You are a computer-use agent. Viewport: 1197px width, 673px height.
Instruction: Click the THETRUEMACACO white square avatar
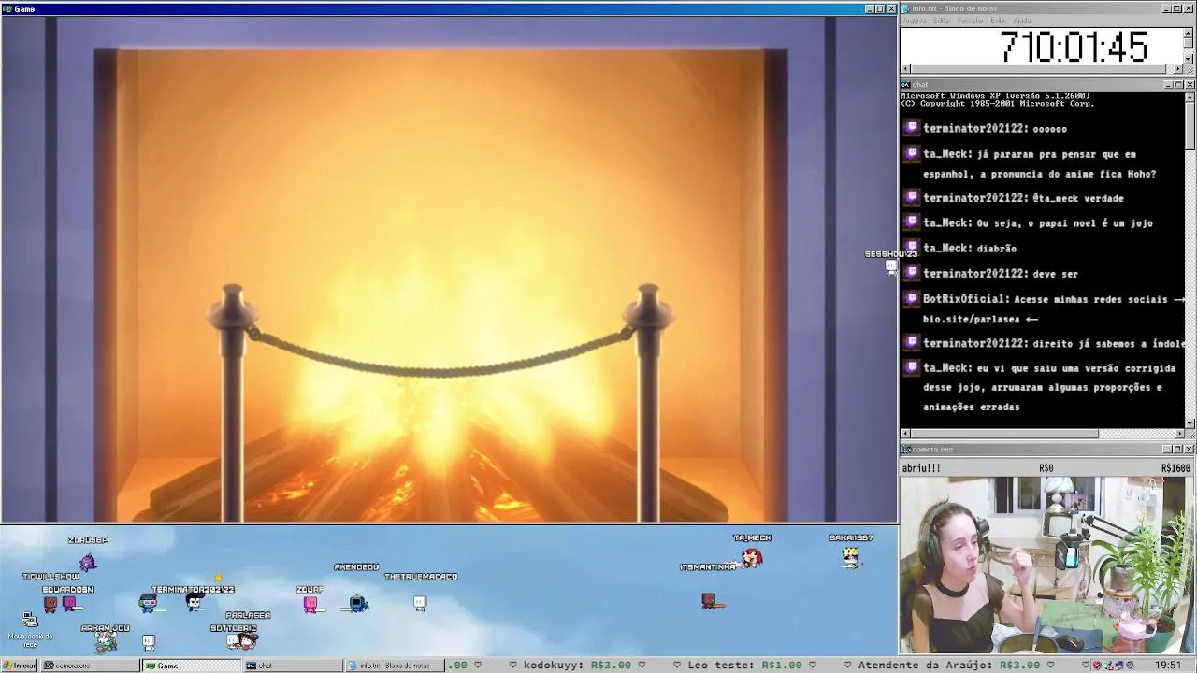tap(420, 604)
